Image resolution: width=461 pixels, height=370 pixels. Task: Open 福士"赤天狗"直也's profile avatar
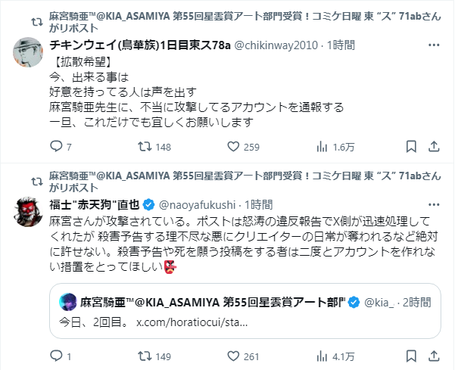point(29,211)
